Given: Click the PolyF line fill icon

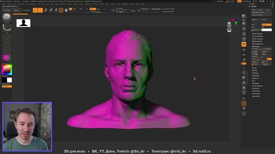Looking at the screenshot, I should click(x=244, y=93).
